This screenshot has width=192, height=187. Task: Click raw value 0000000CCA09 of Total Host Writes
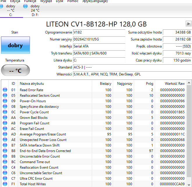(172, 184)
